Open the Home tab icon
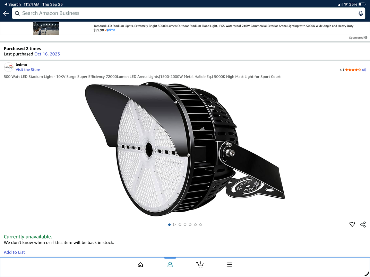This screenshot has height=277, width=370. pos(140,265)
